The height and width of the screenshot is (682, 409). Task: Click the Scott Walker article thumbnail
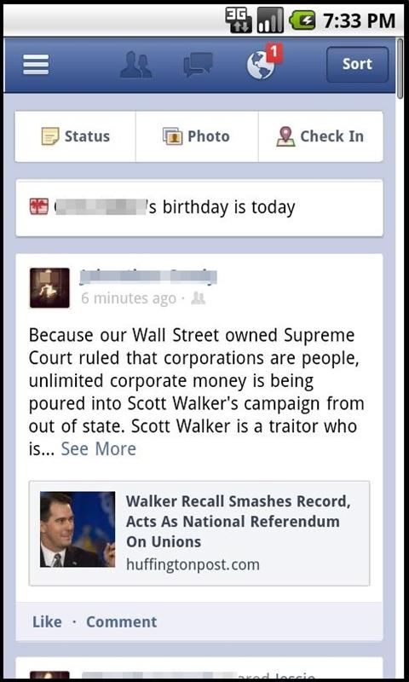[78, 529]
